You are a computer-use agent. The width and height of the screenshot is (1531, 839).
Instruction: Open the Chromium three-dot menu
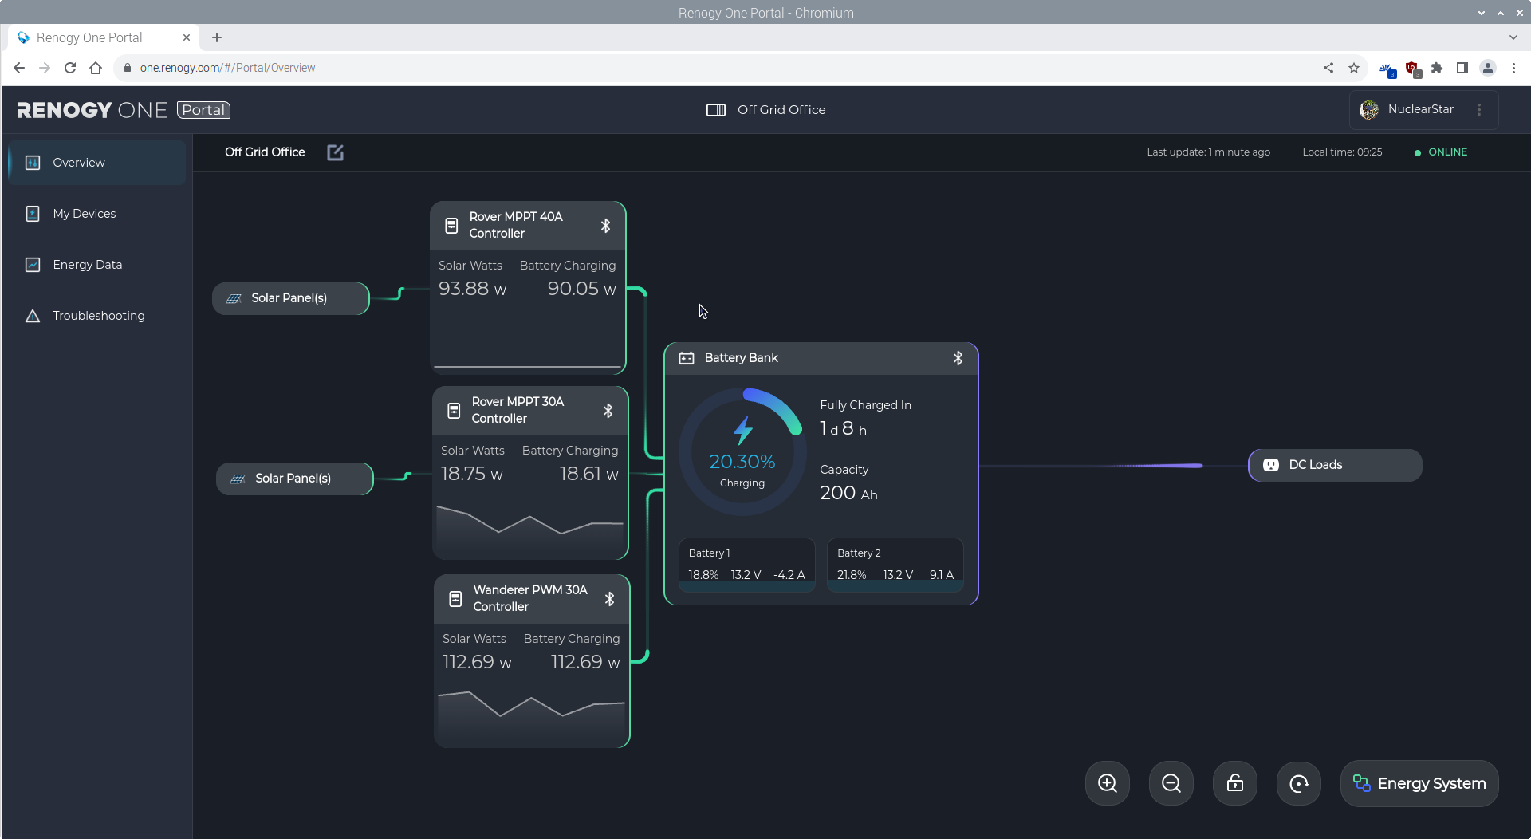pyautogui.click(x=1513, y=68)
